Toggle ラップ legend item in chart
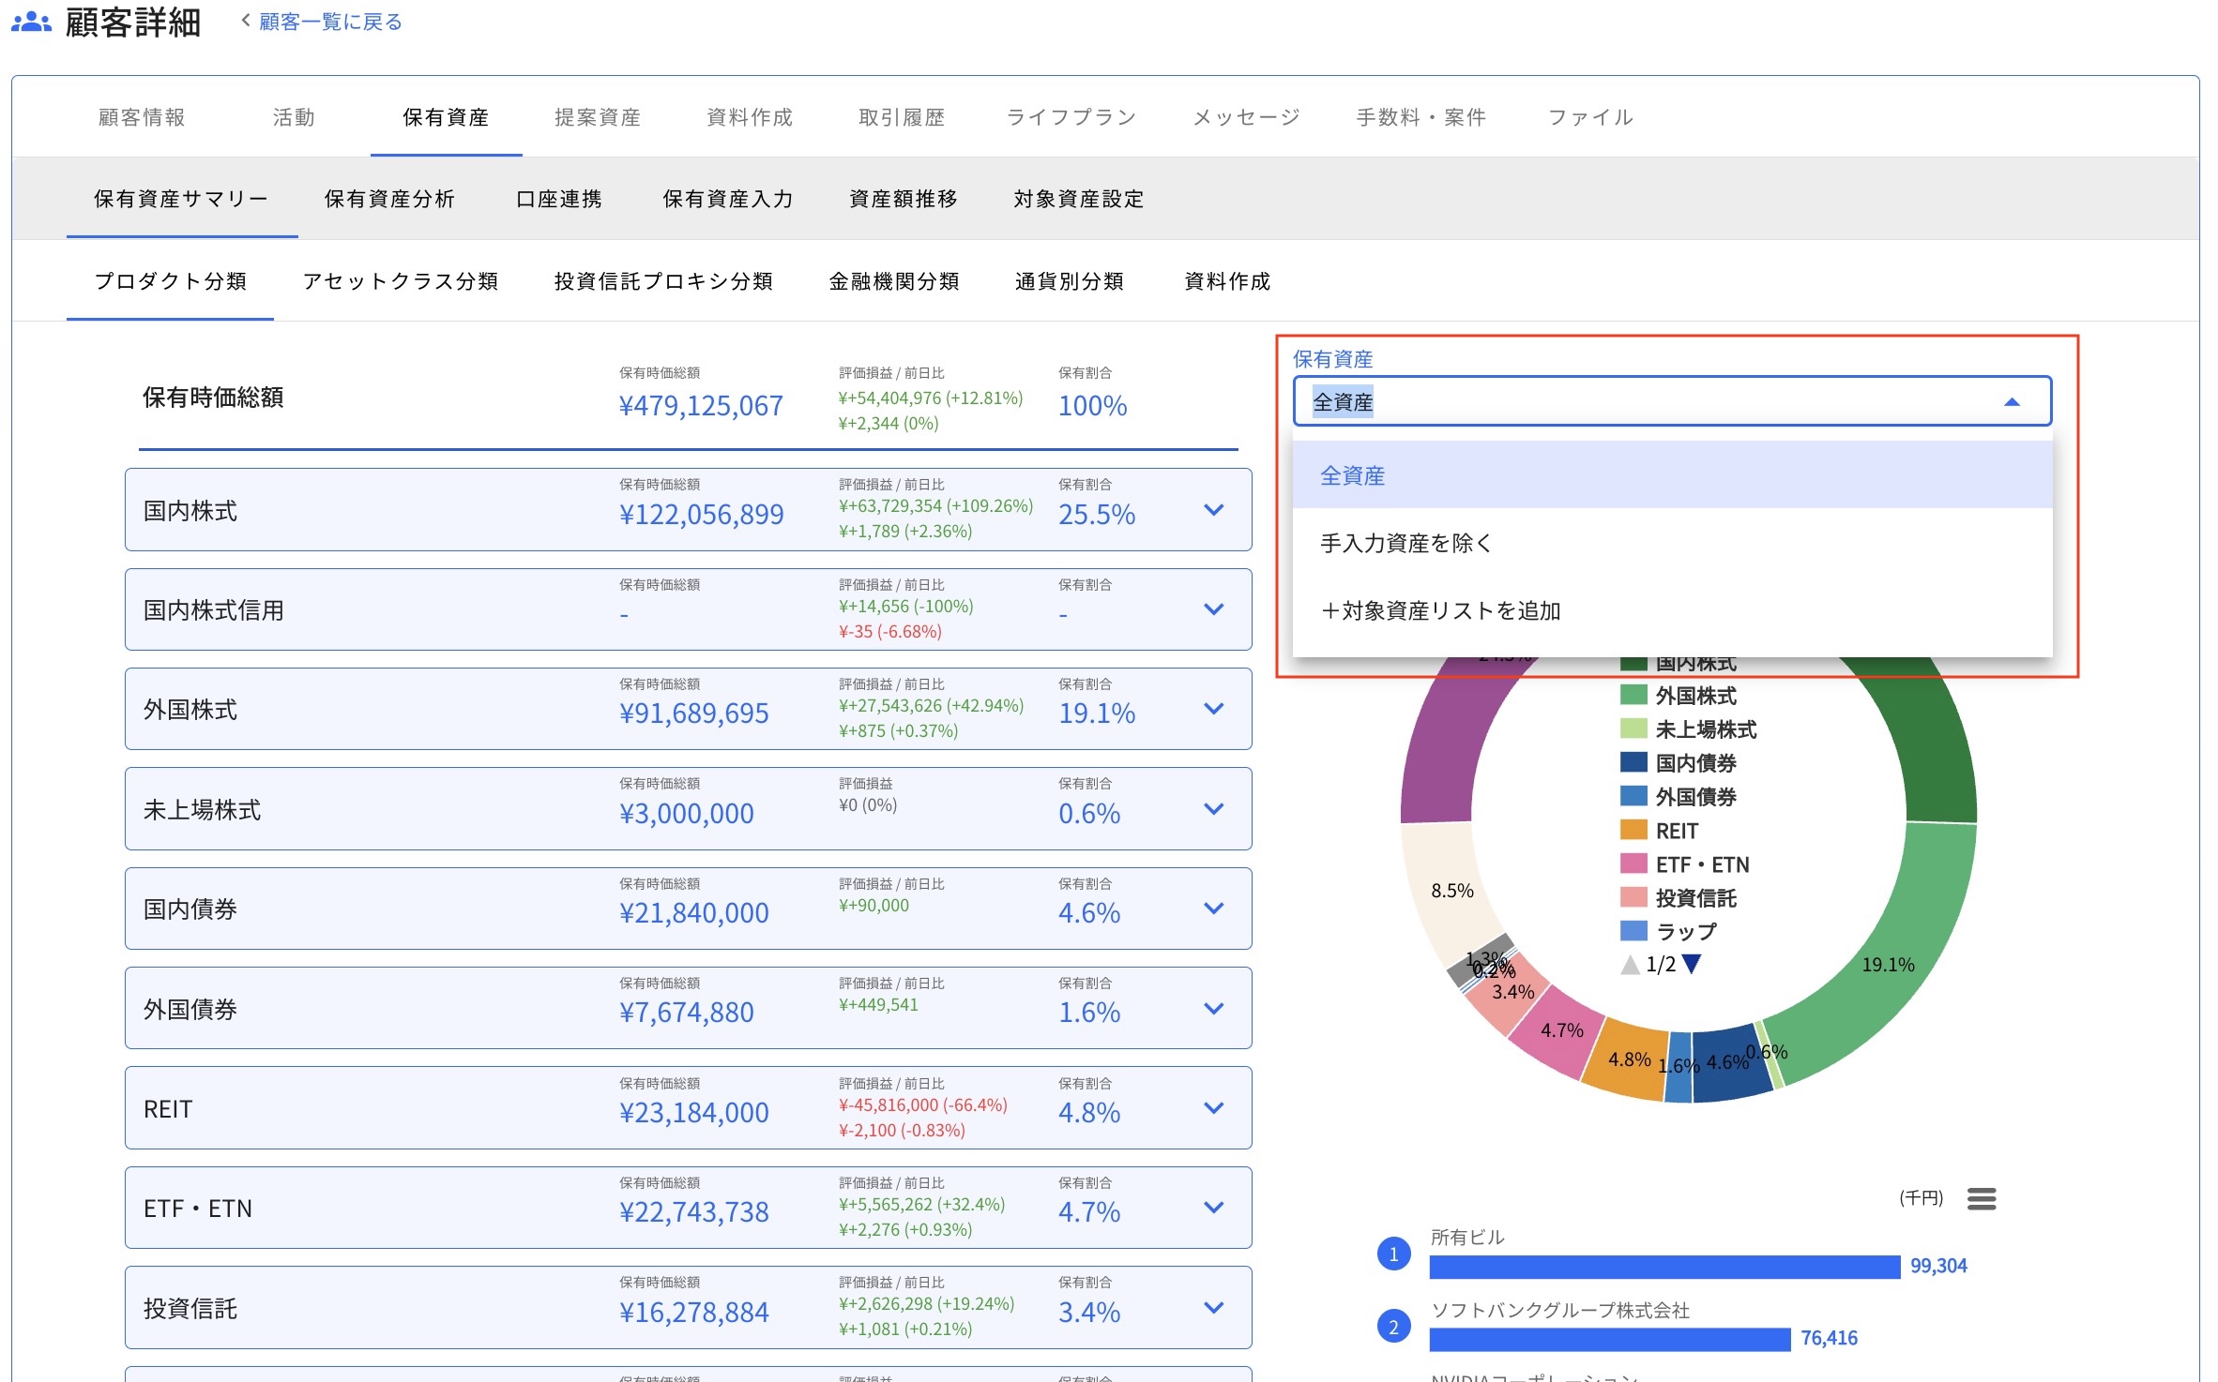This screenshot has height=1382, width=2218. pos(1685,931)
